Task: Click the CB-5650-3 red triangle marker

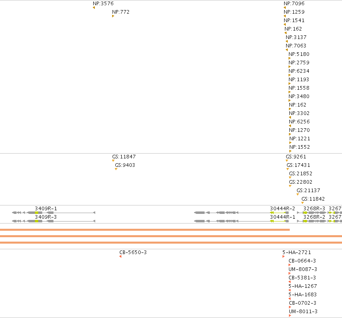Action: coord(121,256)
